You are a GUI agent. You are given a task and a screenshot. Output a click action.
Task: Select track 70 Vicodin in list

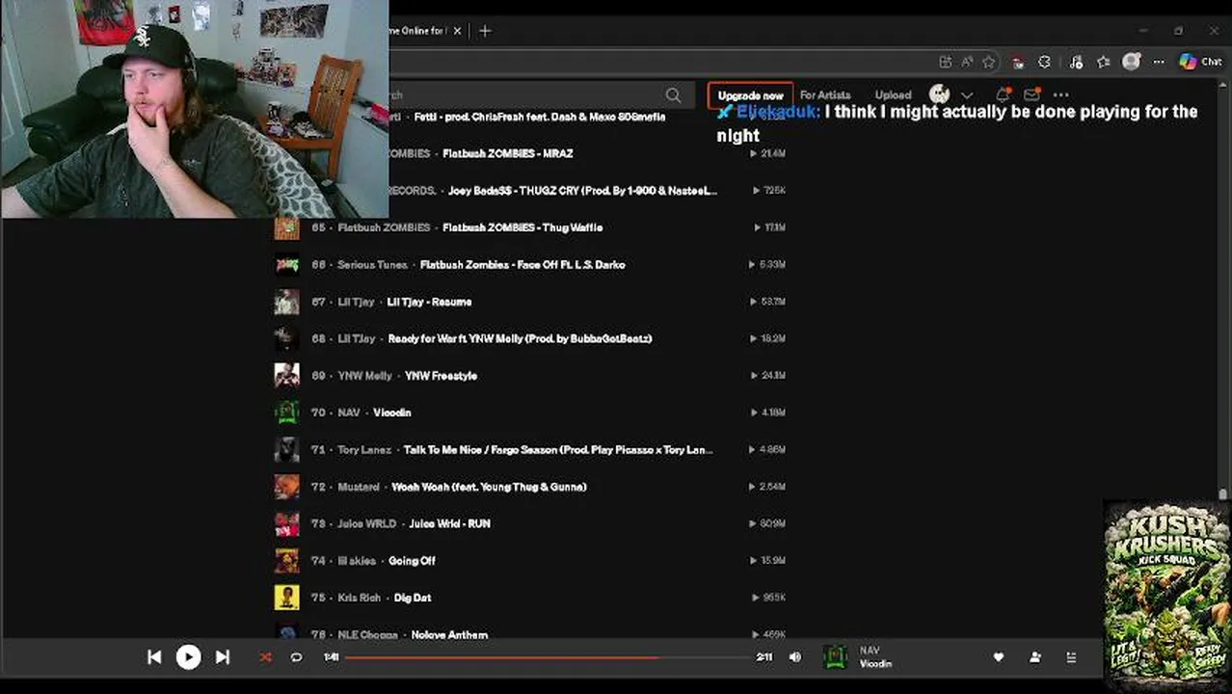[391, 413]
